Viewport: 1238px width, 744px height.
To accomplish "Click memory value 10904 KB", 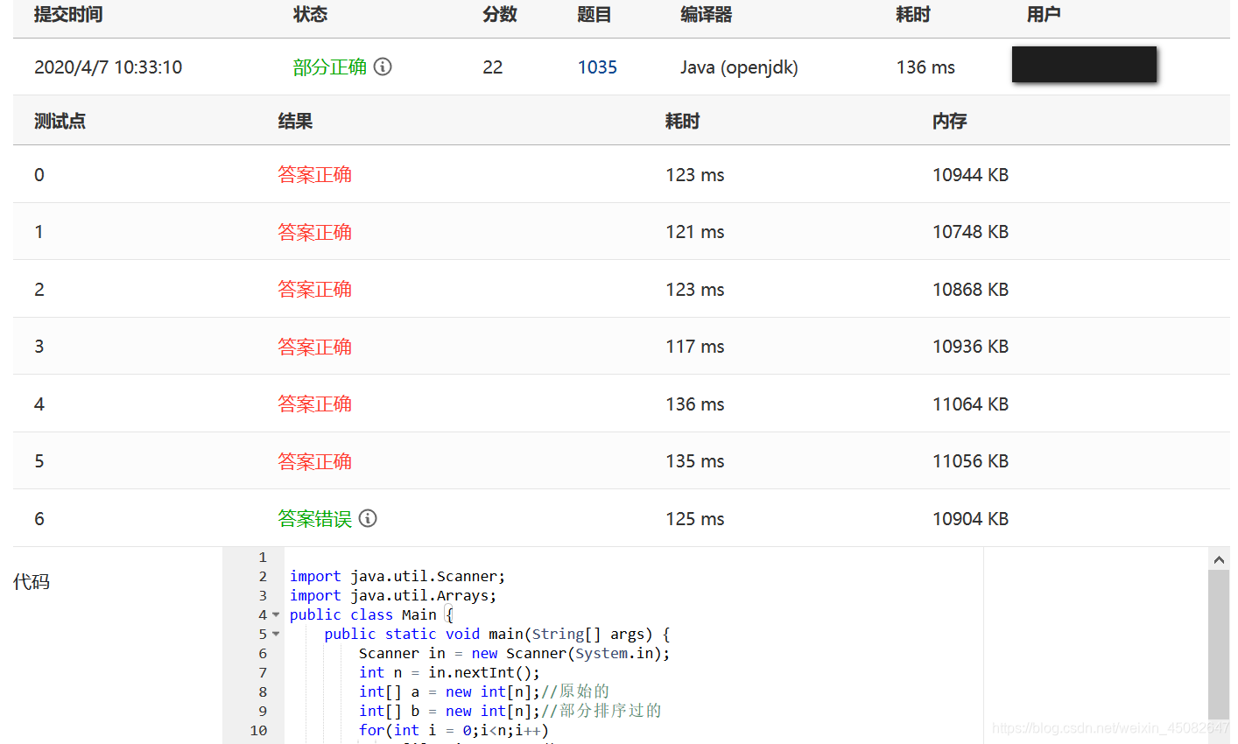I will click(x=970, y=519).
